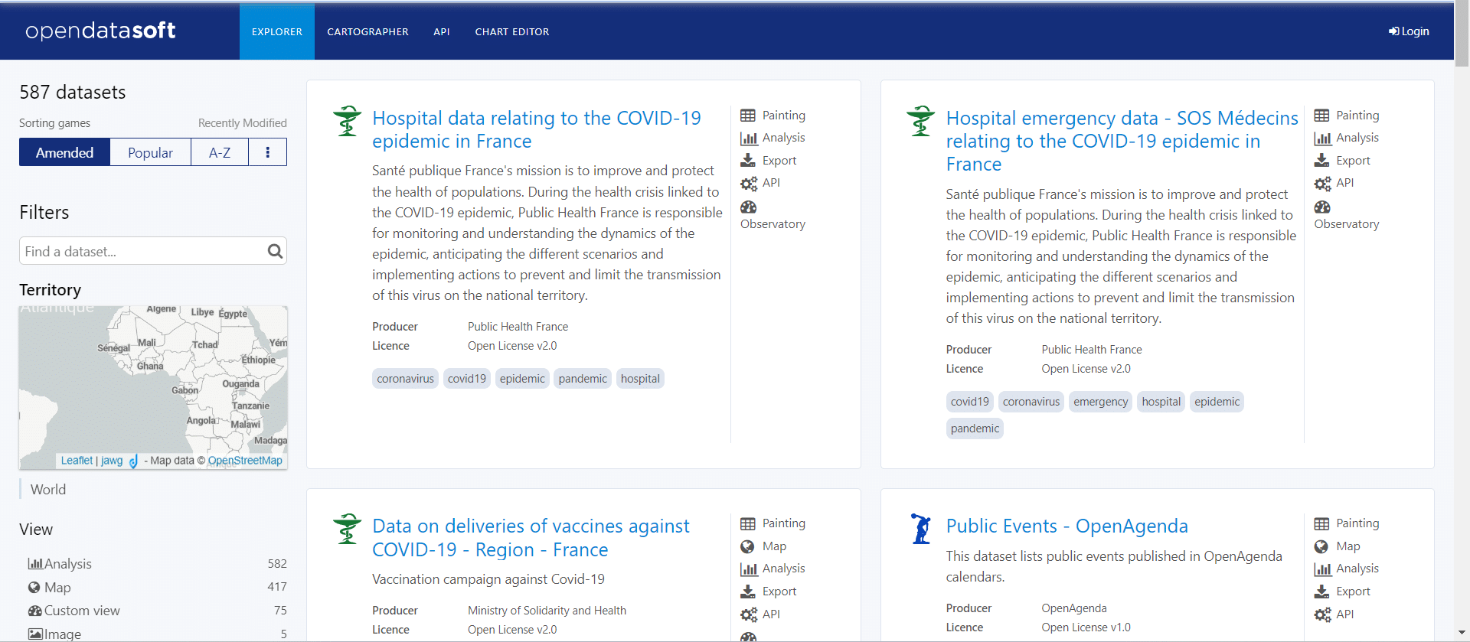Open the jawg attribution link
This screenshot has height=642, width=1470.
(112, 461)
